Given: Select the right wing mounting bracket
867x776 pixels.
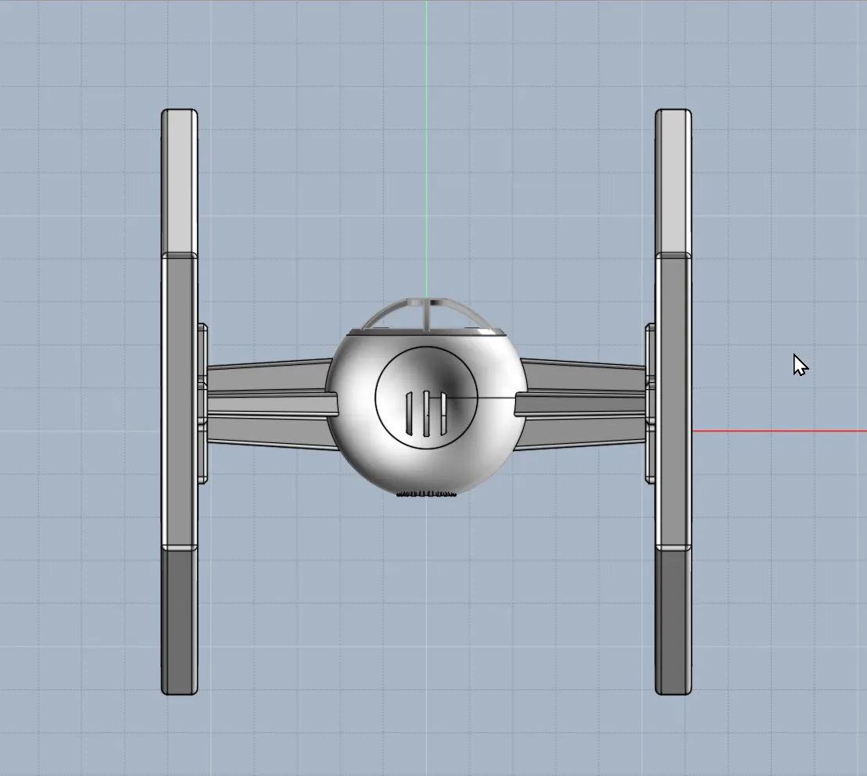Looking at the screenshot, I should point(650,403).
